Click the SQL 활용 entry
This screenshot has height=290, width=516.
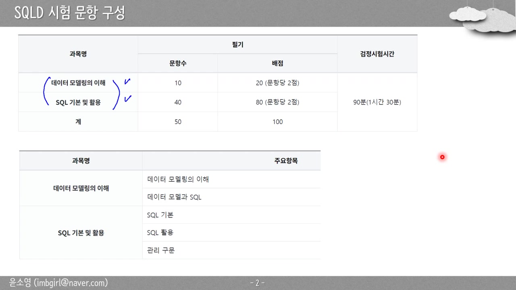coord(160,232)
